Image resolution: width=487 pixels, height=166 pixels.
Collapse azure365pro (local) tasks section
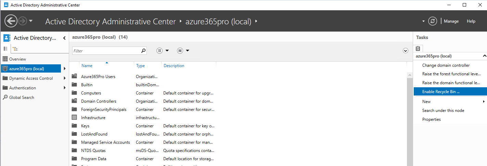click(x=484, y=56)
